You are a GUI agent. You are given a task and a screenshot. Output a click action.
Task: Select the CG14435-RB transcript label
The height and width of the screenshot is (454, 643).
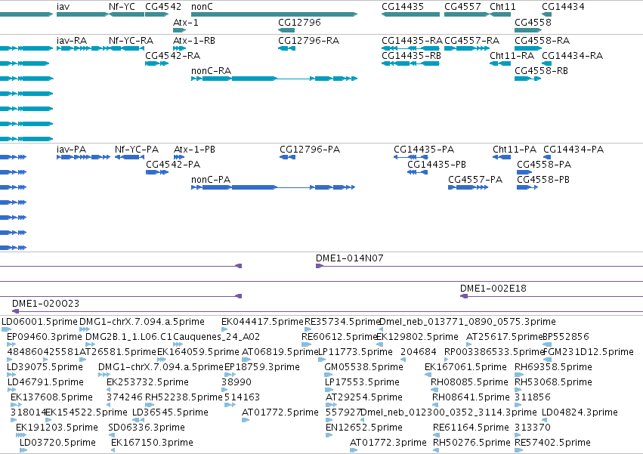pyautogui.click(x=411, y=55)
